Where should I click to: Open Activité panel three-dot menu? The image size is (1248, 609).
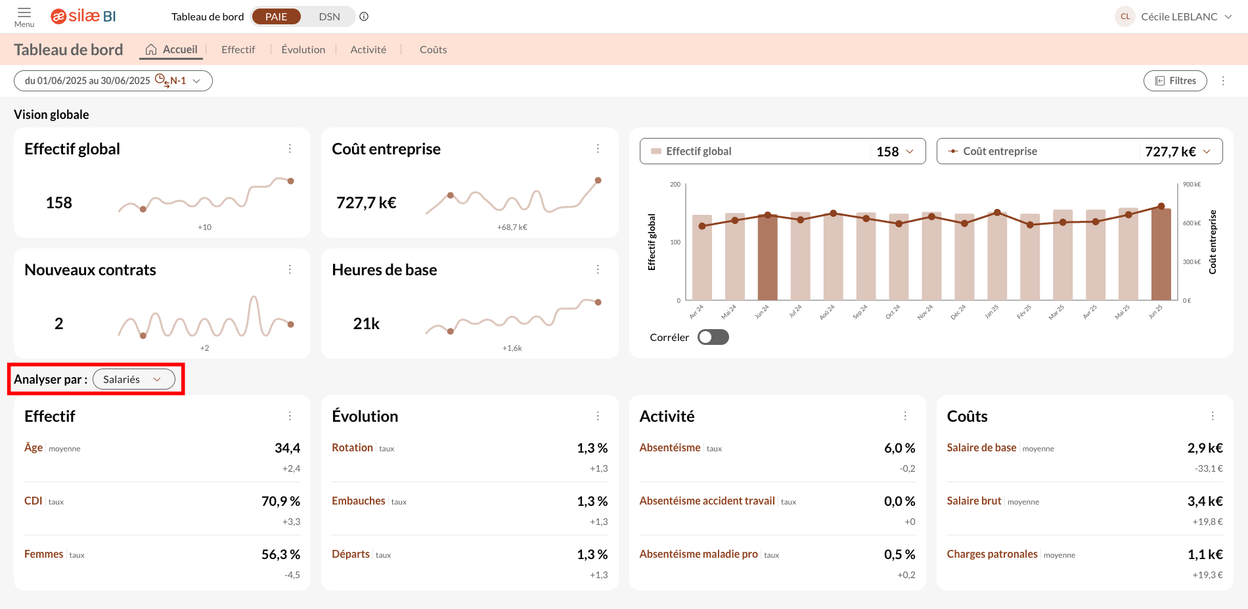coord(905,417)
